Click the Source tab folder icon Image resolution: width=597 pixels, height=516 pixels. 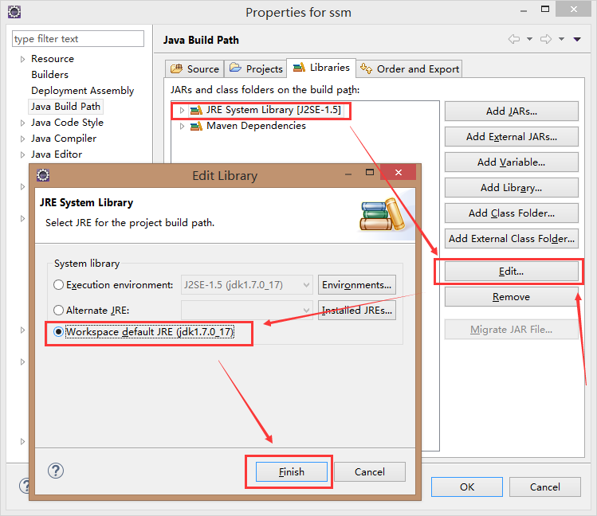click(176, 68)
